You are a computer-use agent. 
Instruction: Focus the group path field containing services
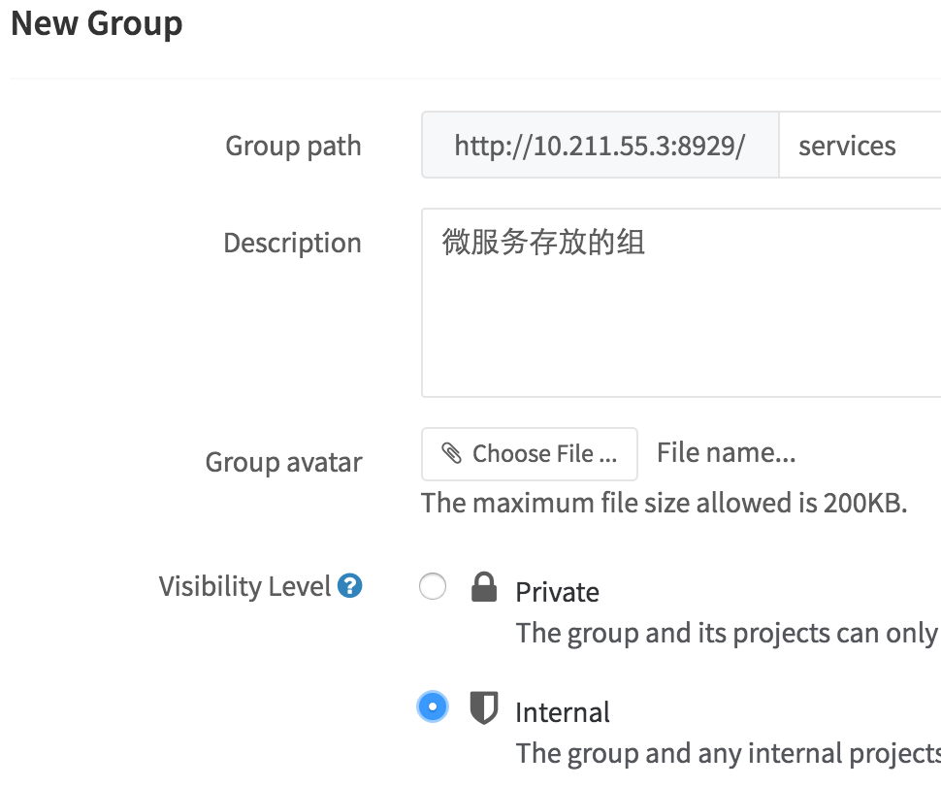tap(860, 146)
